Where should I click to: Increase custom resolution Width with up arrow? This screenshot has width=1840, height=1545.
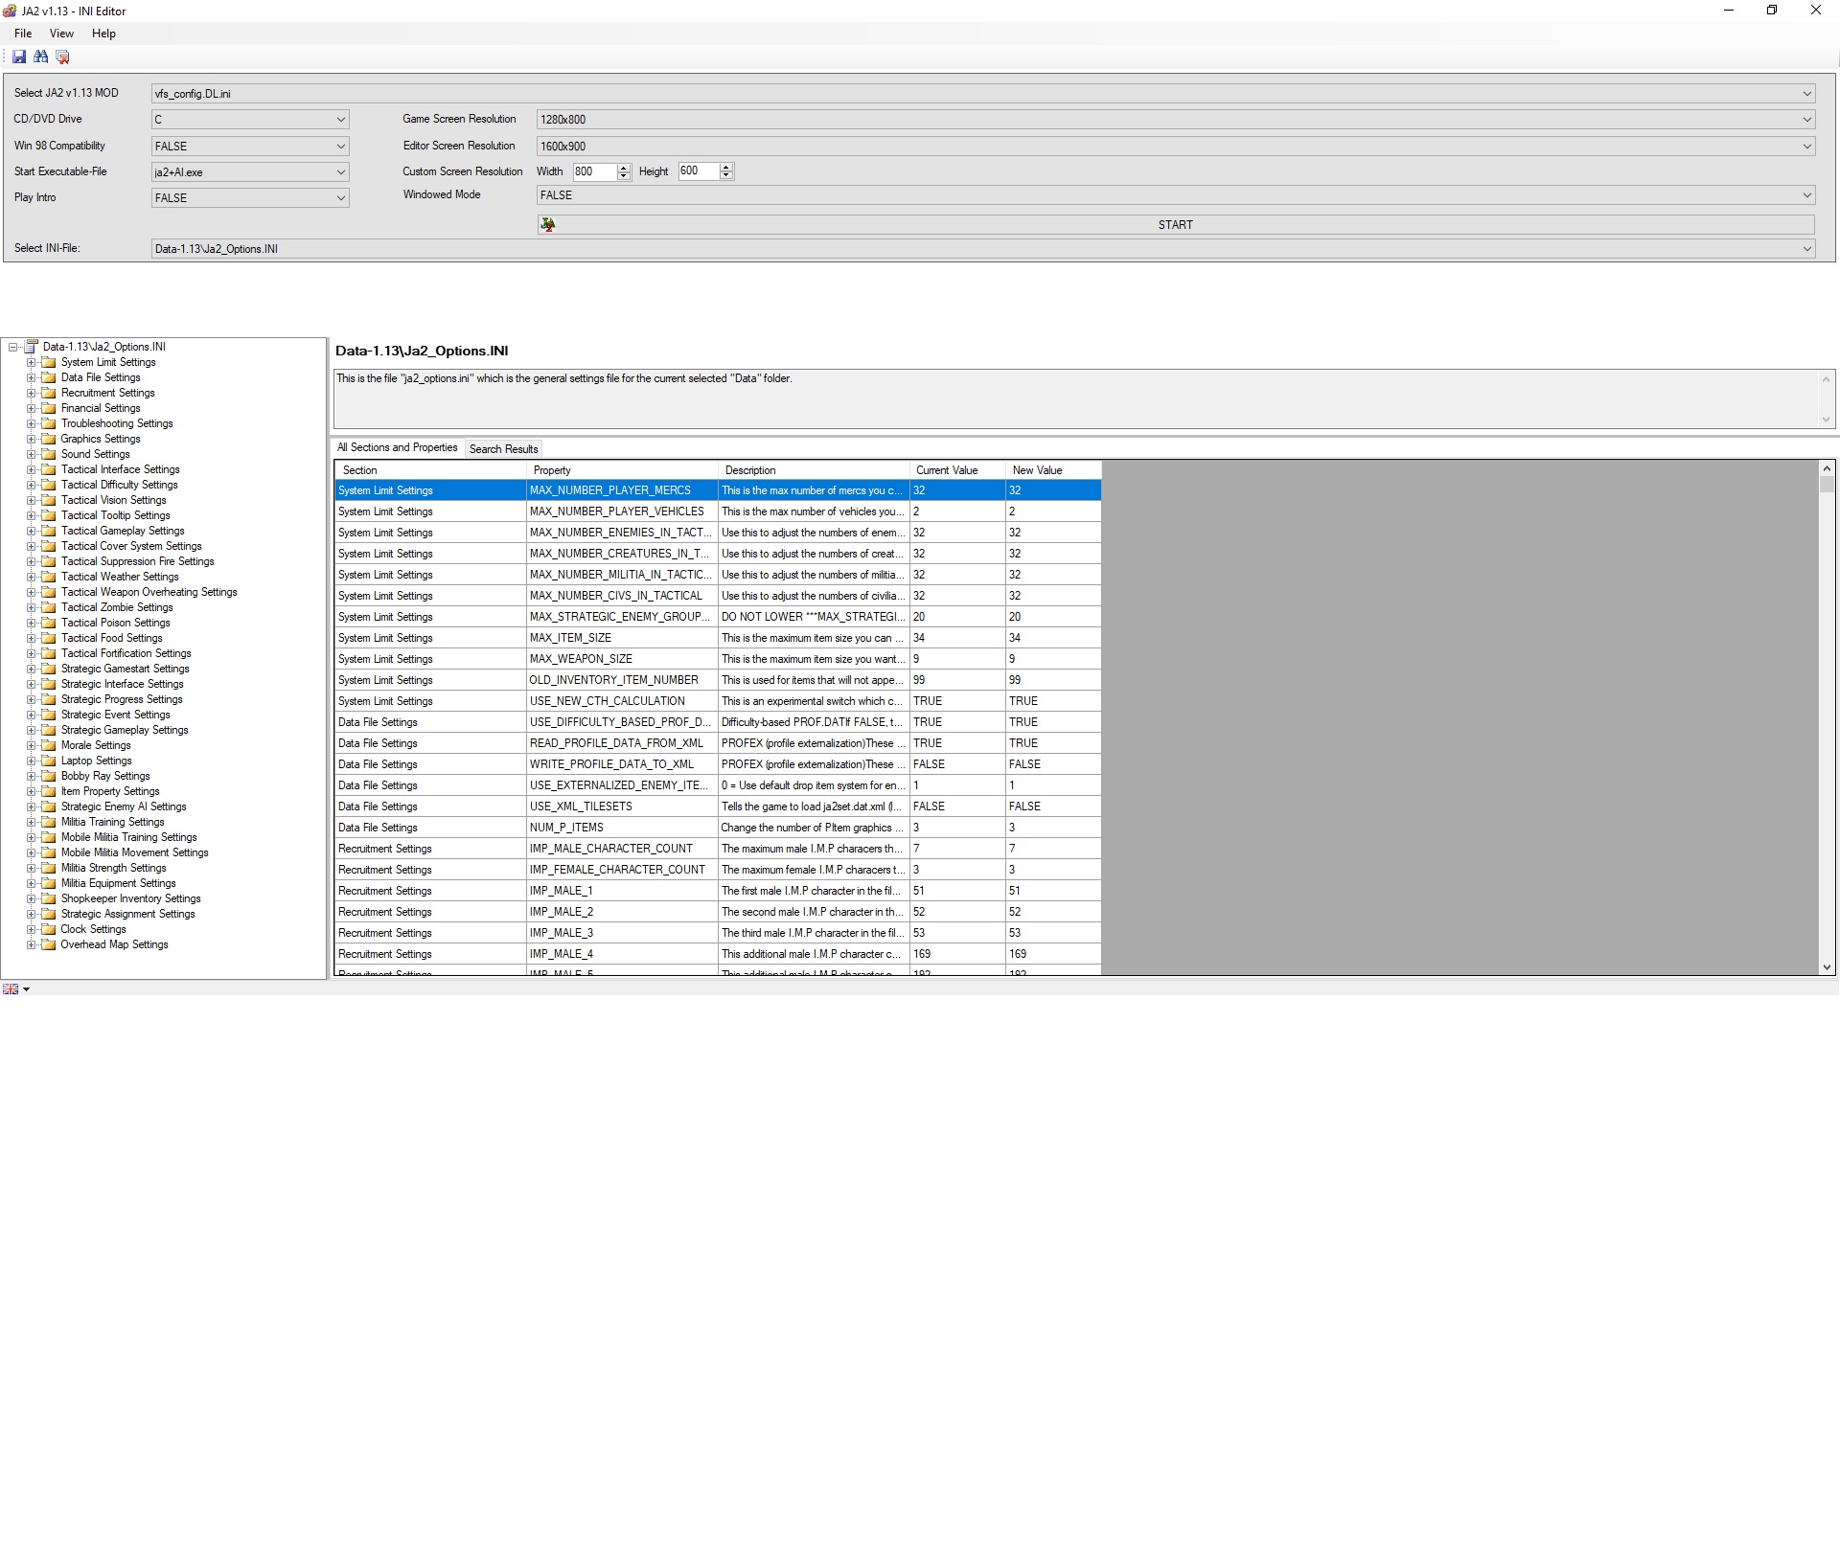pos(624,168)
